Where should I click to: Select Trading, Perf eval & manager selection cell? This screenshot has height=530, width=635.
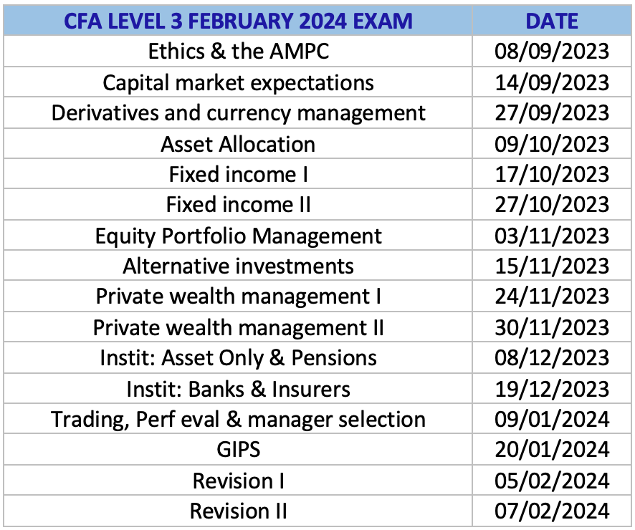[238, 419]
